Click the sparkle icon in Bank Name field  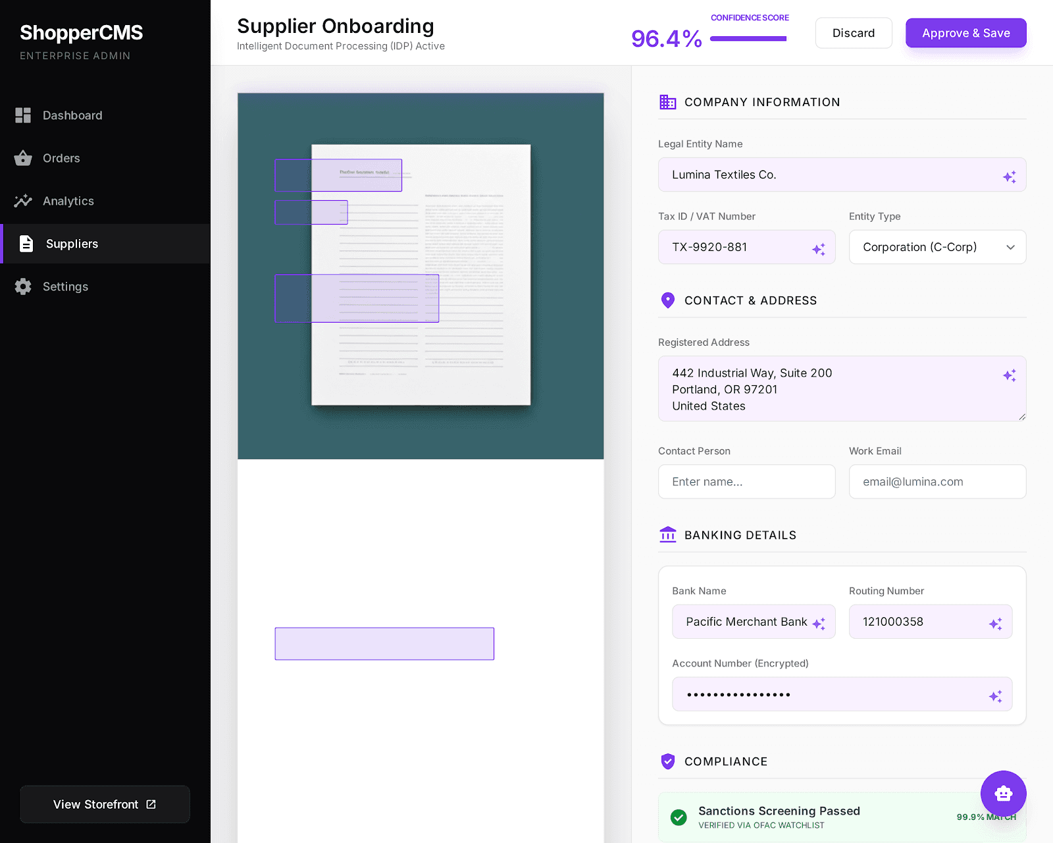tap(818, 623)
